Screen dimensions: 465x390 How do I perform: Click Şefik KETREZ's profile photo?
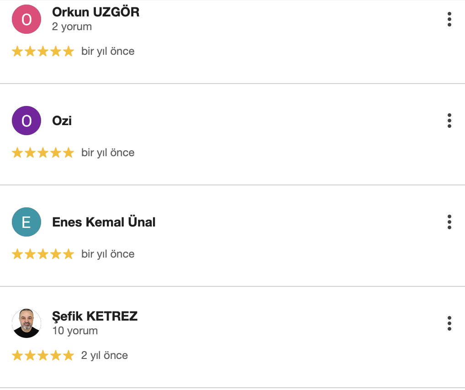tap(26, 323)
